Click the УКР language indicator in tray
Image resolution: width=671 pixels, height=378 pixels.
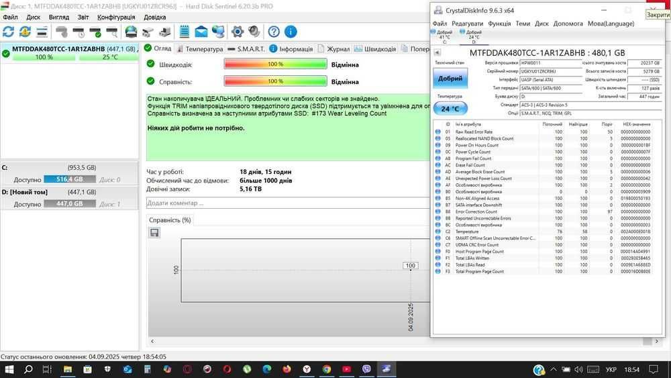coord(611,369)
